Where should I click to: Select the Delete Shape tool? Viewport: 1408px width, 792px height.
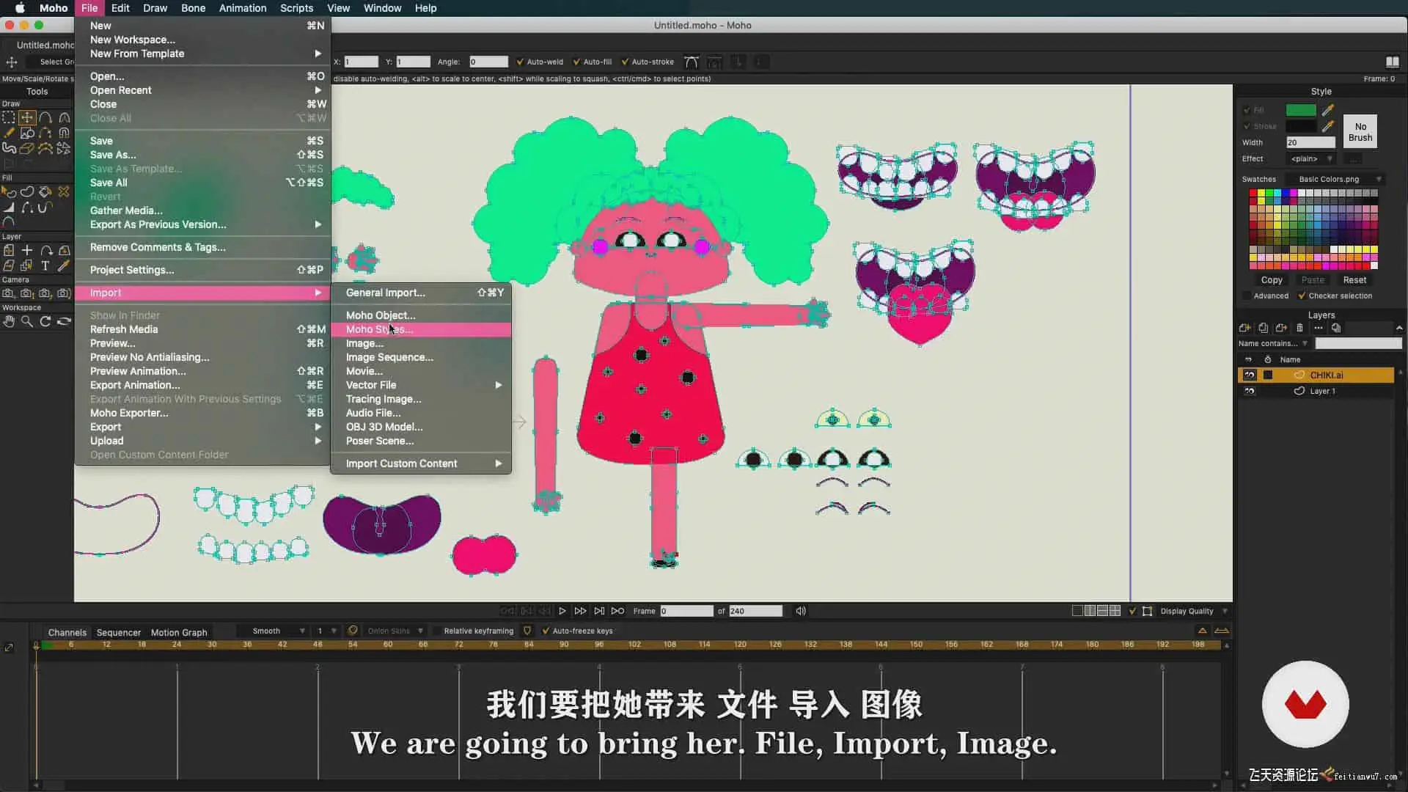tap(64, 191)
